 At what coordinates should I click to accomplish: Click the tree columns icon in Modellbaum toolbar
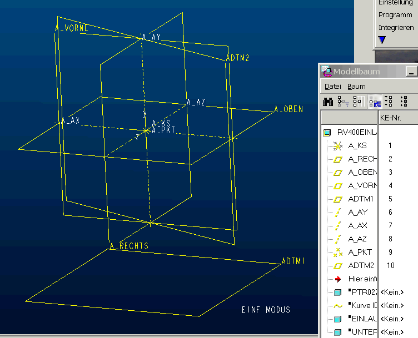click(357, 102)
